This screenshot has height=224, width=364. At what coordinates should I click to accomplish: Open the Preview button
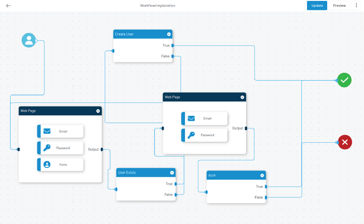(x=339, y=5)
